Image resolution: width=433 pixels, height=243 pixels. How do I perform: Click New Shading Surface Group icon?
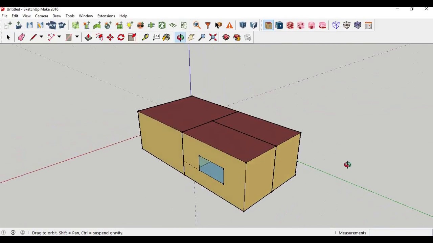(x=86, y=25)
